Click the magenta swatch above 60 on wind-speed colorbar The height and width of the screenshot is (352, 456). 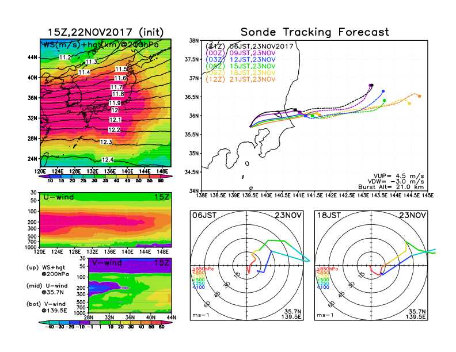166,177
